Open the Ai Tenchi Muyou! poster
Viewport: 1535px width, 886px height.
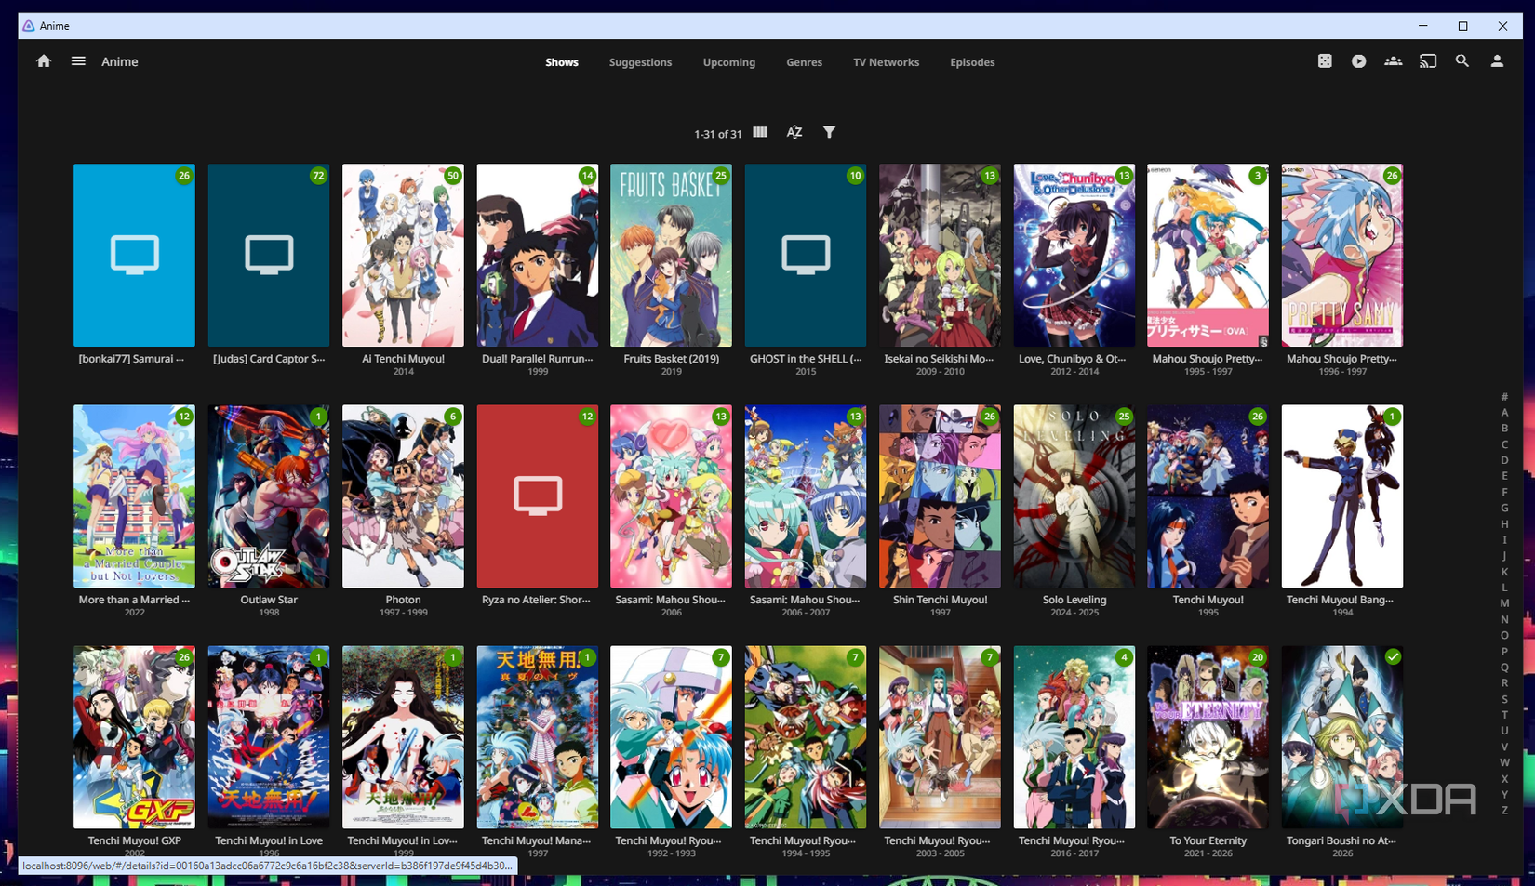pyautogui.click(x=403, y=256)
